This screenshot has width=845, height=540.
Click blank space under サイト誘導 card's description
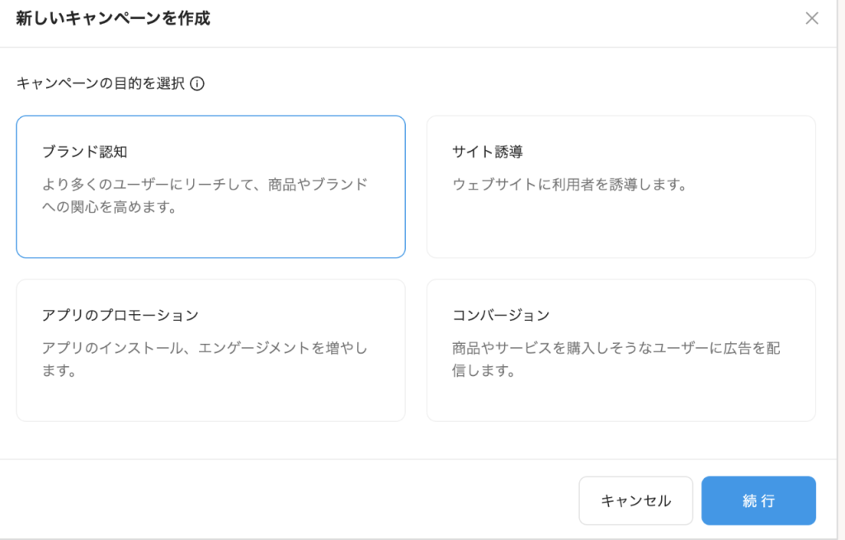[x=621, y=227]
